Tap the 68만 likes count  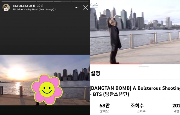[x=103, y=106]
